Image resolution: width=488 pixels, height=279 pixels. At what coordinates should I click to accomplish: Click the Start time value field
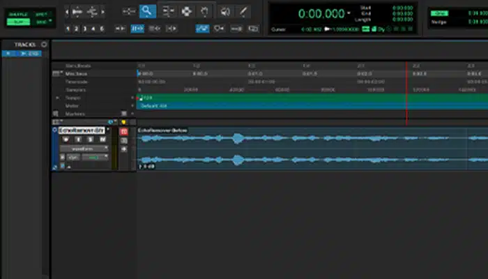[402, 8]
